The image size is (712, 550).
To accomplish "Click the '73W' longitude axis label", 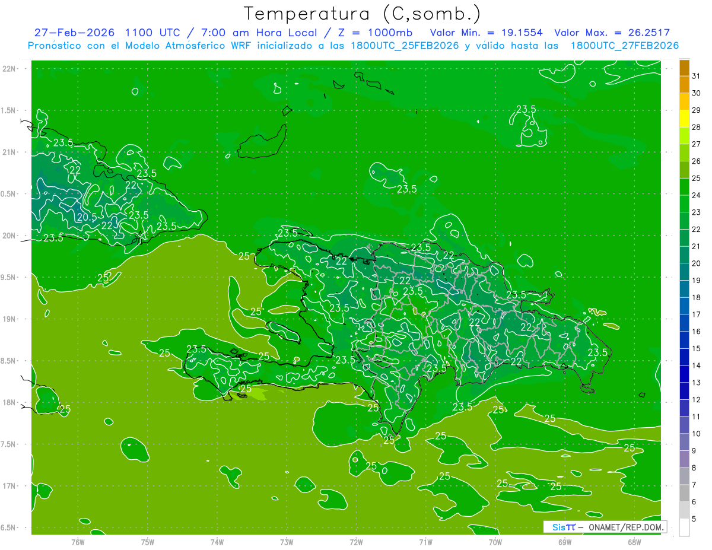I will (287, 542).
